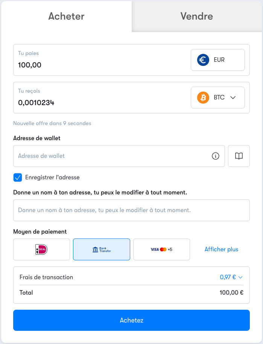Image resolution: width=263 pixels, height=344 pixels.
Task: Click the chevron next to BTC
Action: tap(233, 98)
